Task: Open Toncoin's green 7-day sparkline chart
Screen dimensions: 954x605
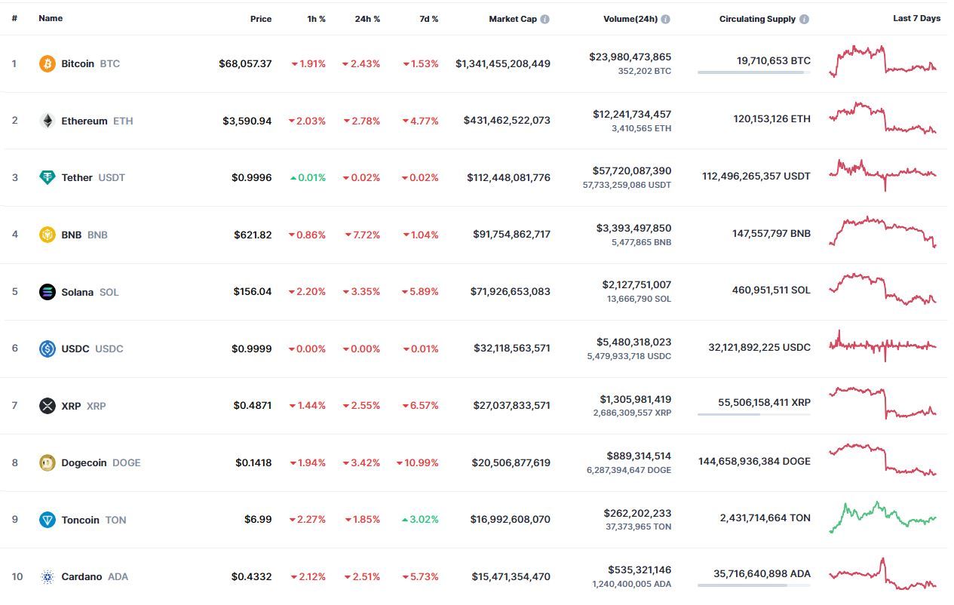Action: point(883,517)
